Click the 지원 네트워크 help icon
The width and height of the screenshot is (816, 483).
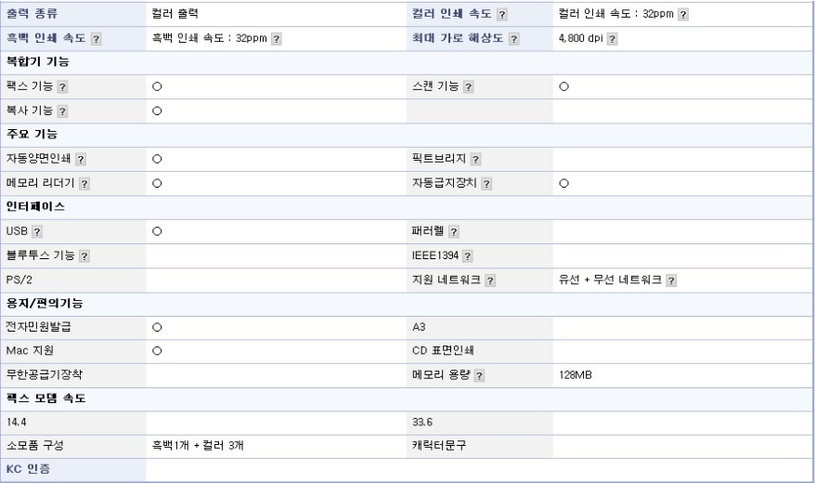(x=489, y=279)
